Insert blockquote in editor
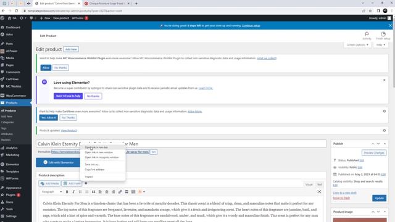This screenshot has height=222, width=395. (93, 192)
